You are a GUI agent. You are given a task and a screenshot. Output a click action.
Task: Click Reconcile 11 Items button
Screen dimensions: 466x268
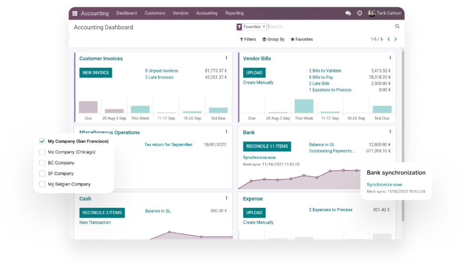267,146
